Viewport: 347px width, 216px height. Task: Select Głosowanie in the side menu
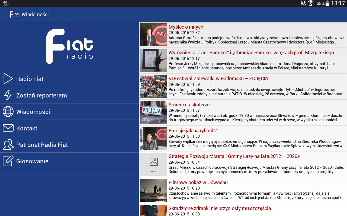coord(69,161)
